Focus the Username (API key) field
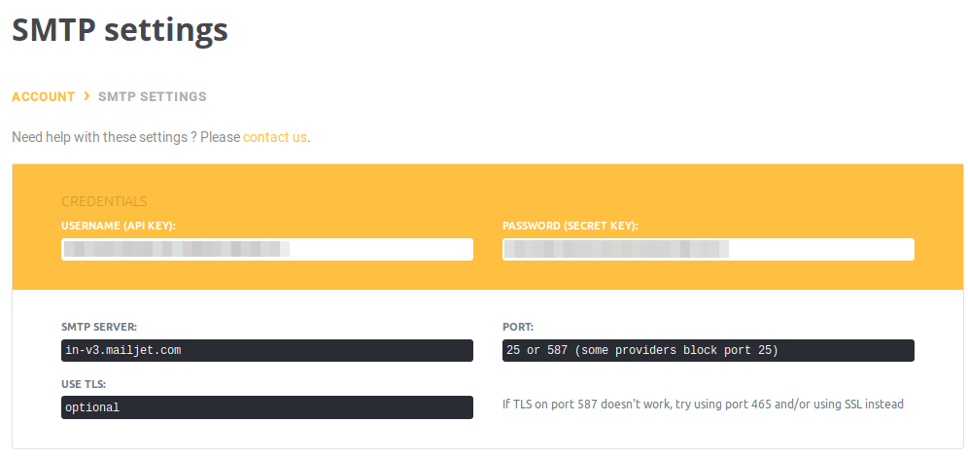The width and height of the screenshot is (968, 458). click(266, 250)
